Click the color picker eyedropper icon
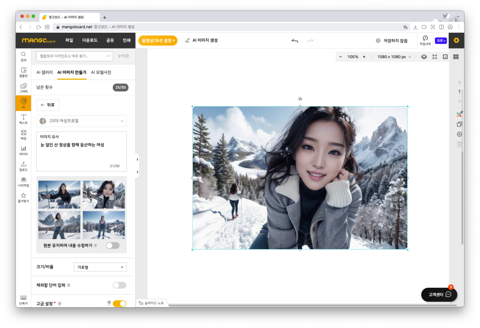Image resolution: width=480 pixels, height=328 pixels. (x=459, y=114)
